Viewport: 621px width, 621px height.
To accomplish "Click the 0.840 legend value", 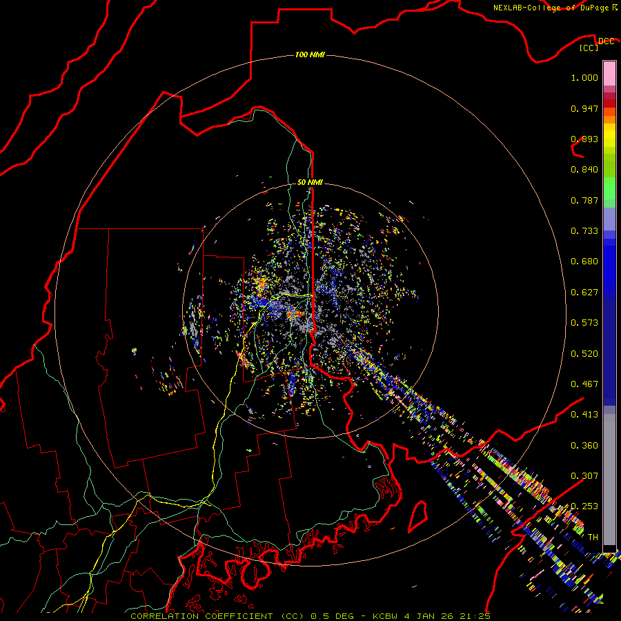I will 584,170.
